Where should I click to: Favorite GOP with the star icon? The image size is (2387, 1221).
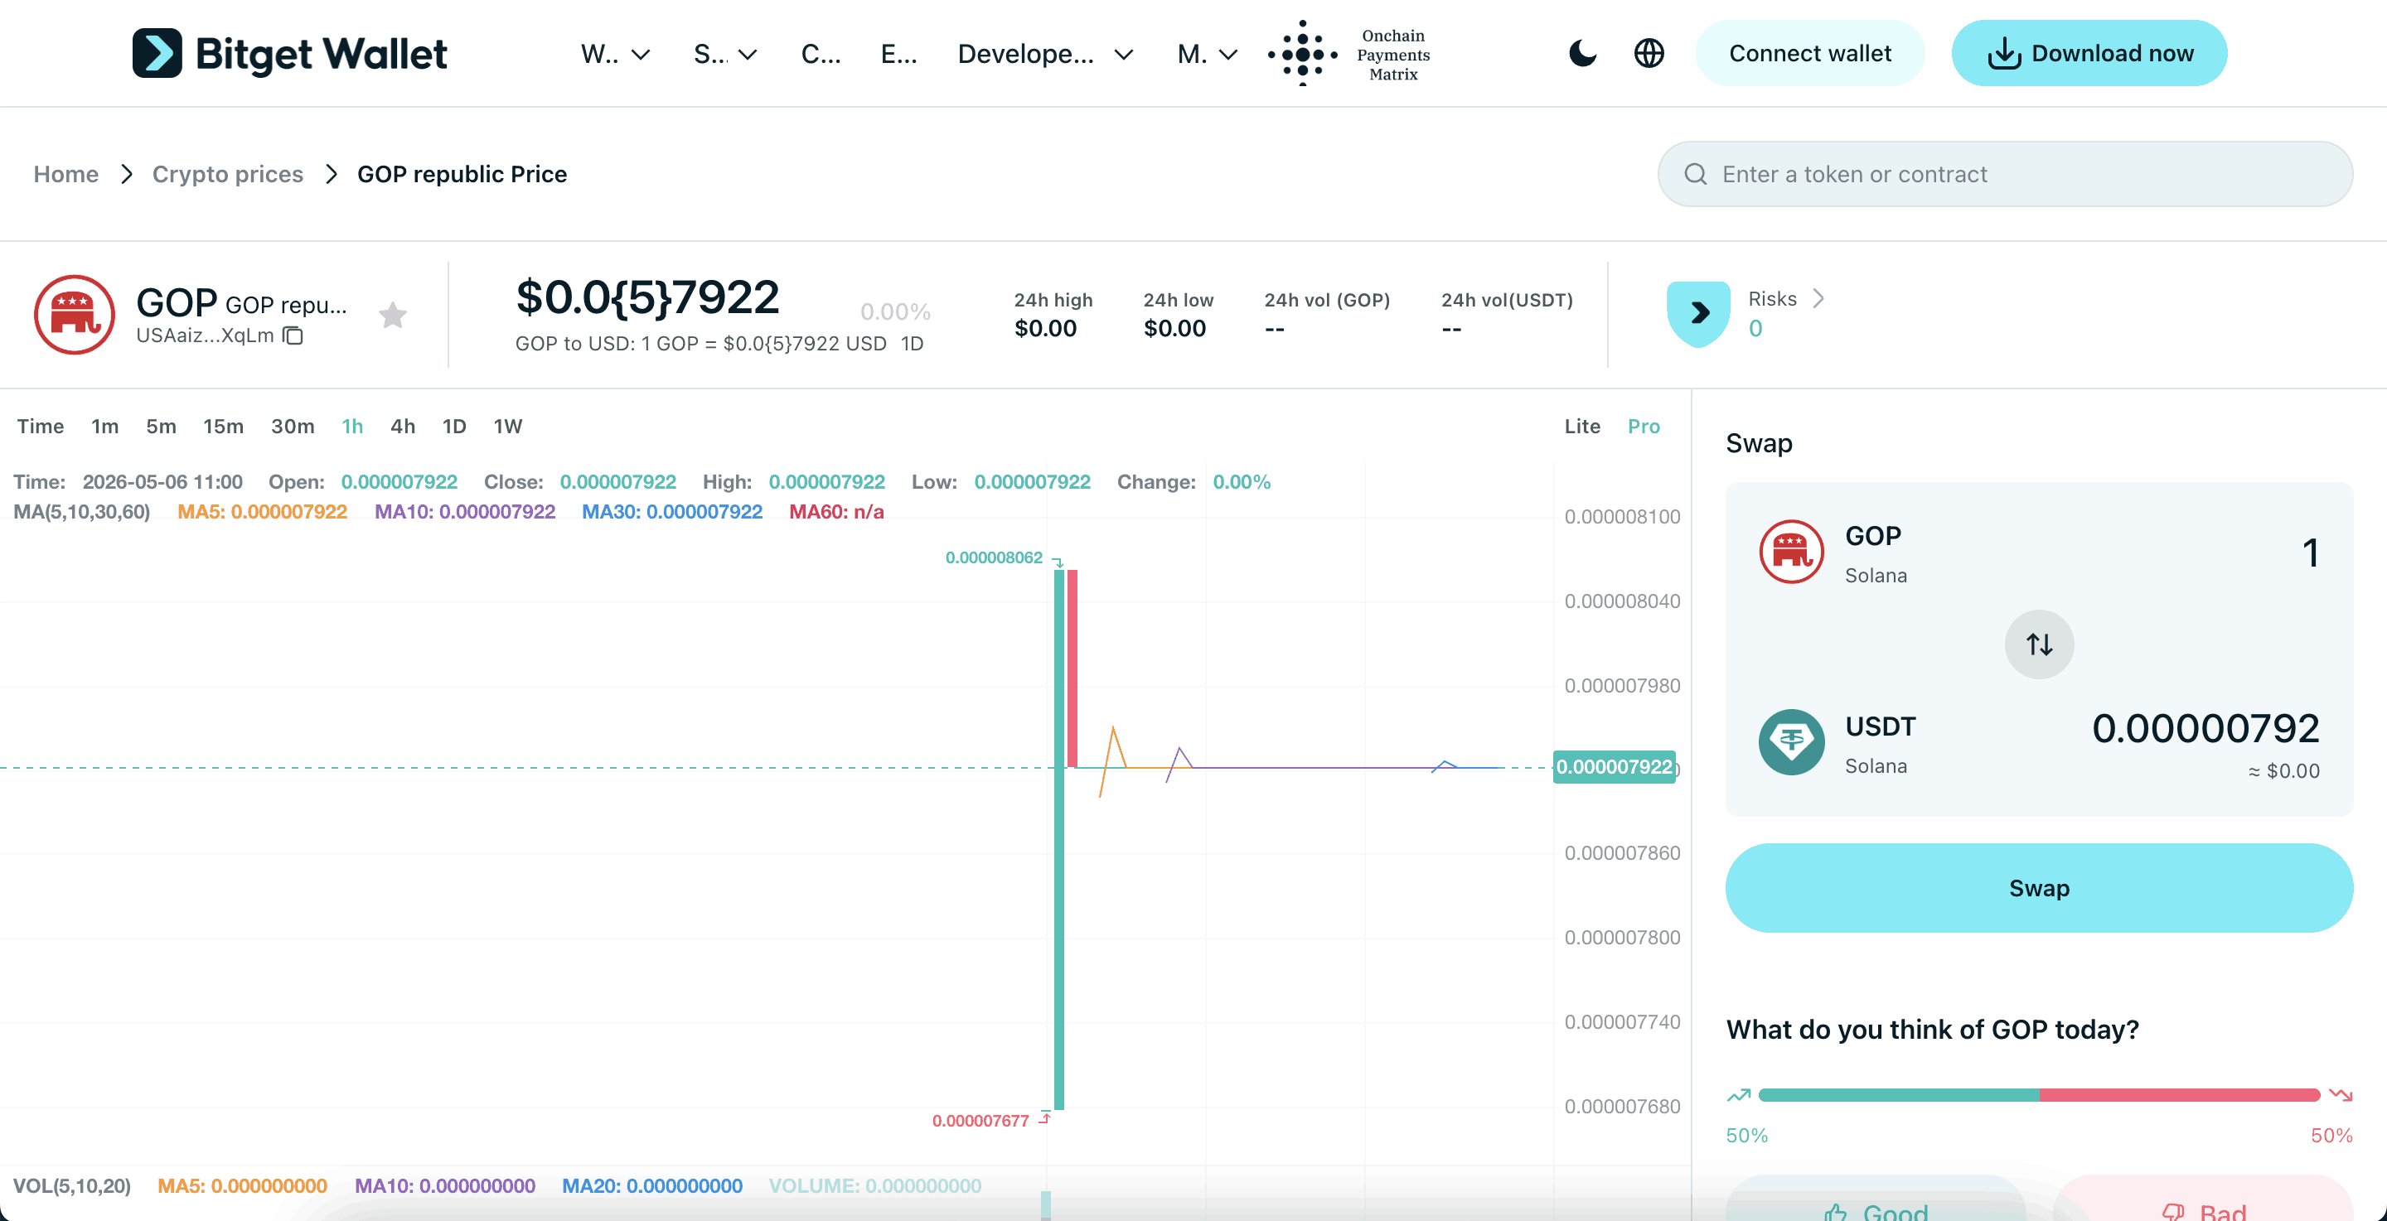393,315
